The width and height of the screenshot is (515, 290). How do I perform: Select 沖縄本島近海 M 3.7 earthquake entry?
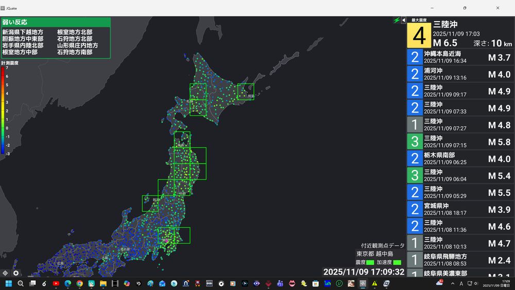[460, 57]
